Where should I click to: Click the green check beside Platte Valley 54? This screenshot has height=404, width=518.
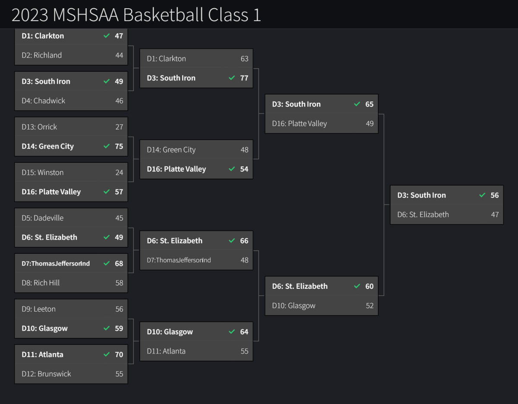pos(232,169)
